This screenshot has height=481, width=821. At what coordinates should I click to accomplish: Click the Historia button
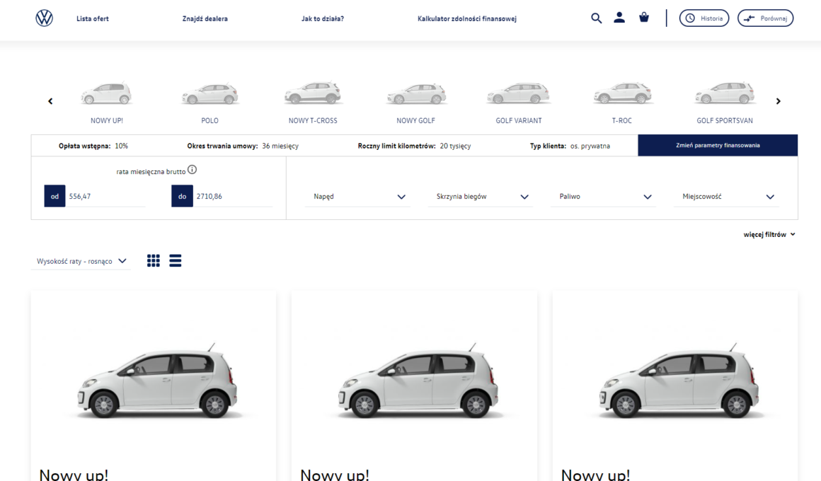(704, 18)
